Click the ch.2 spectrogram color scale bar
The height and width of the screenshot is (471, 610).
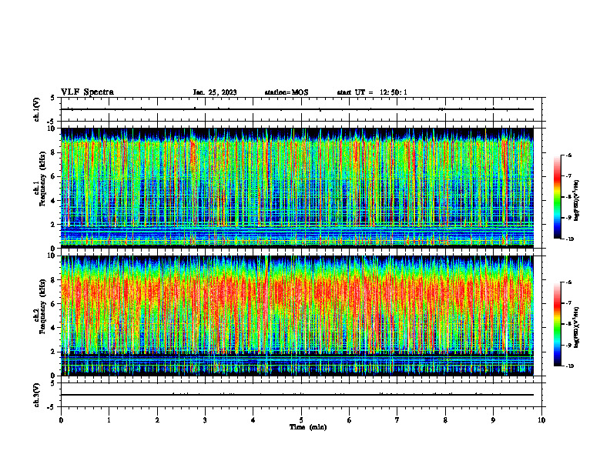pyautogui.click(x=558, y=324)
